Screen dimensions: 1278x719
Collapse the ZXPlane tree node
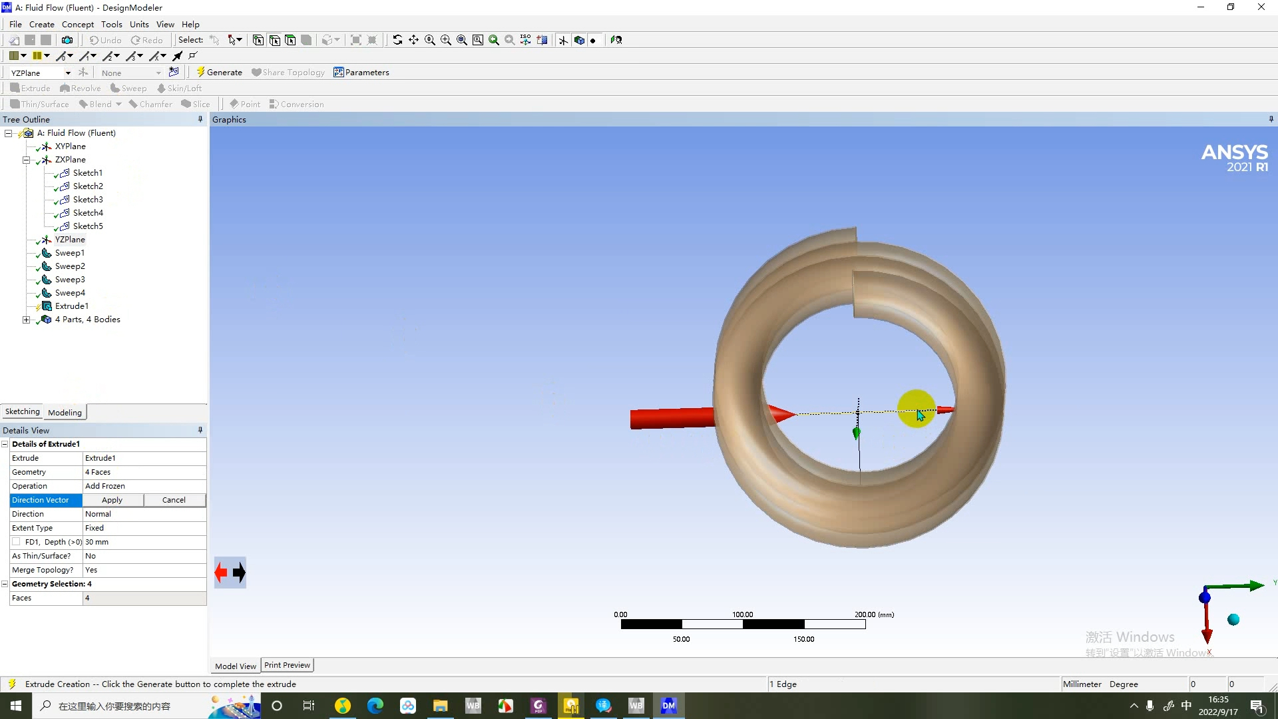pyautogui.click(x=26, y=160)
